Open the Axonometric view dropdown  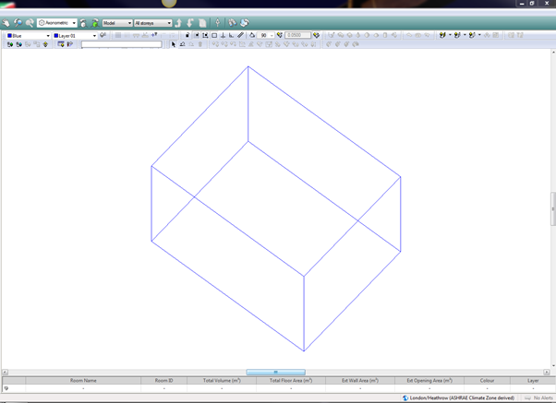point(56,22)
